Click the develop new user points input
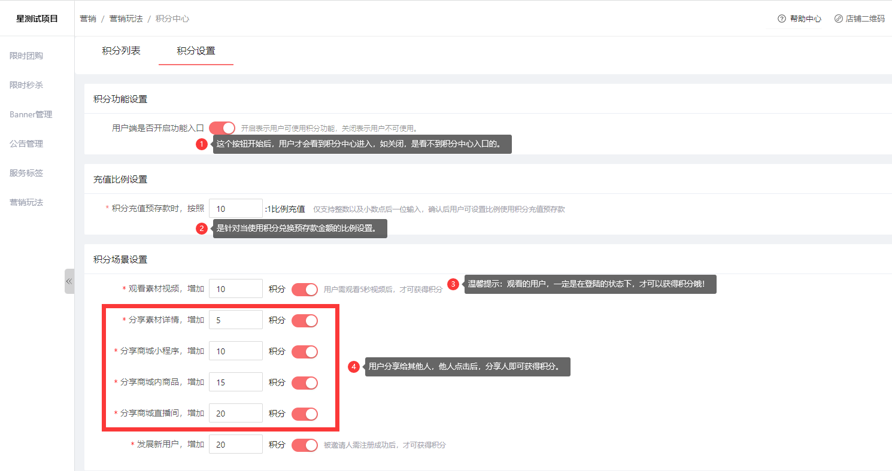 235,445
